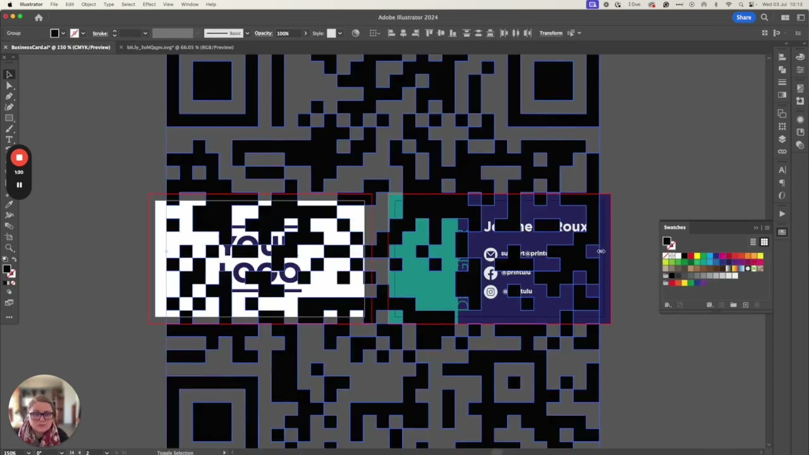Create a new color group folder

tap(733, 305)
